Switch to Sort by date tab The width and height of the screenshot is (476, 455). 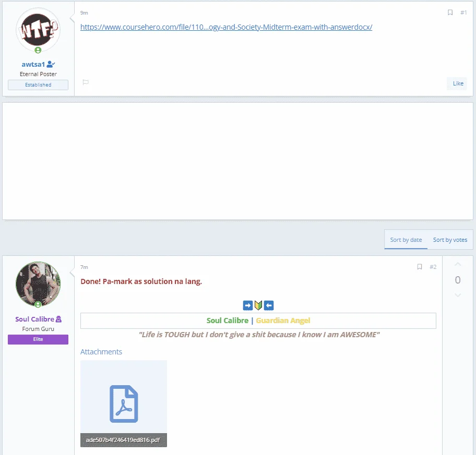406,240
